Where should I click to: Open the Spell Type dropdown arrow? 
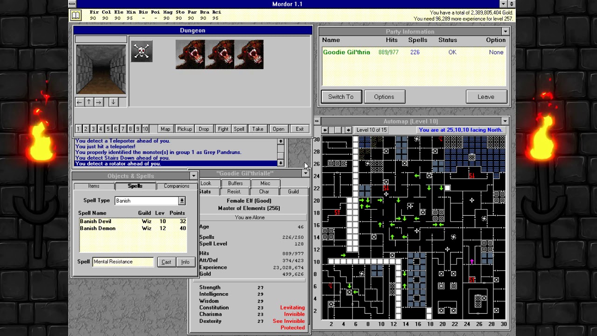coord(182,201)
